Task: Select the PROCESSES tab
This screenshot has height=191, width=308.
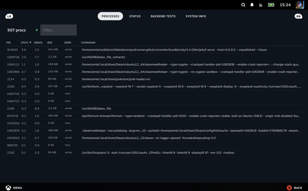Action: [x=110, y=16]
